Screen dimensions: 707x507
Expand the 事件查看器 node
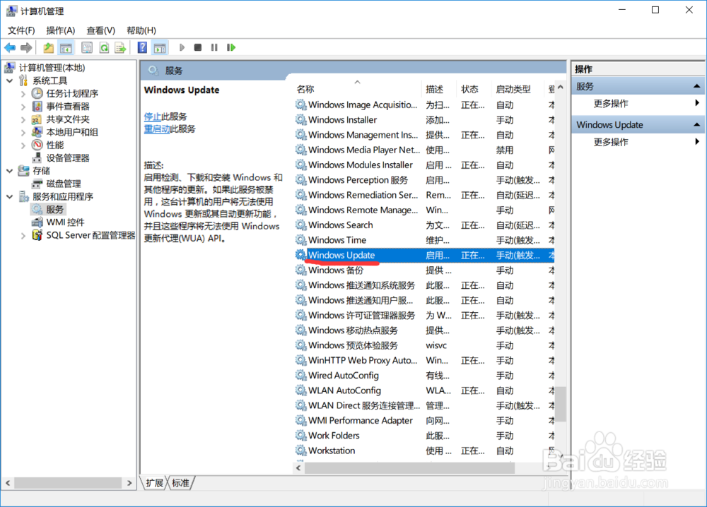click(x=23, y=107)
